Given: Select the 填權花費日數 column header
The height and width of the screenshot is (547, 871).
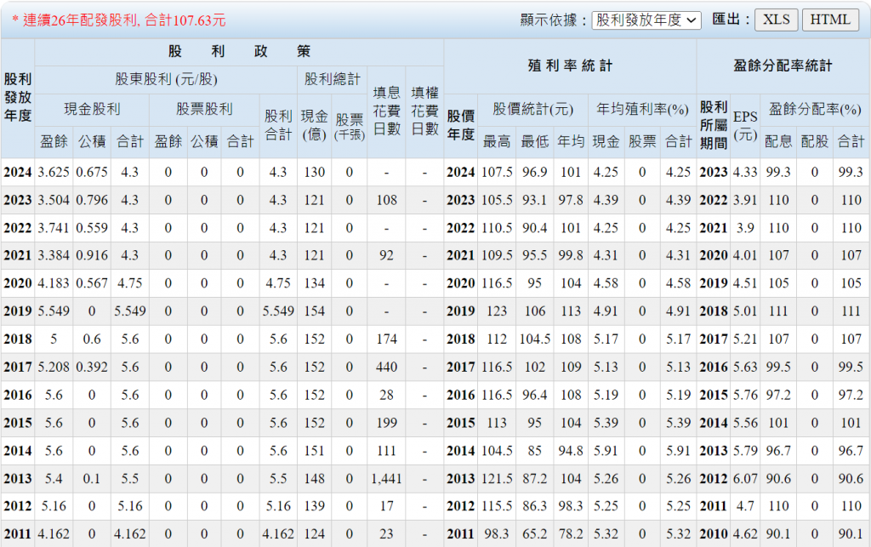Looking at the screenshot, I should tap(424, 111).
